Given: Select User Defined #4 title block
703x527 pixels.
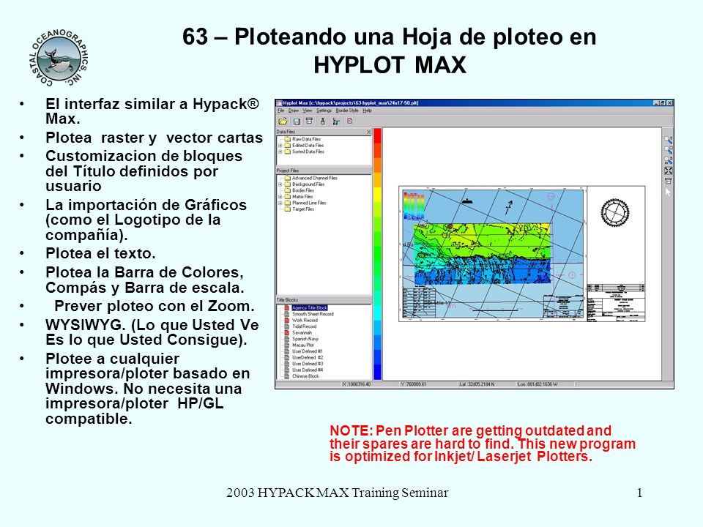Looking at the screenshot, I should 308,370.
